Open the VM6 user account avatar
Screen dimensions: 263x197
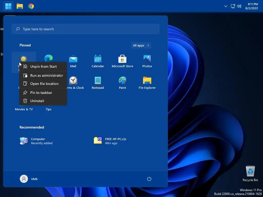tap(24, 179)
